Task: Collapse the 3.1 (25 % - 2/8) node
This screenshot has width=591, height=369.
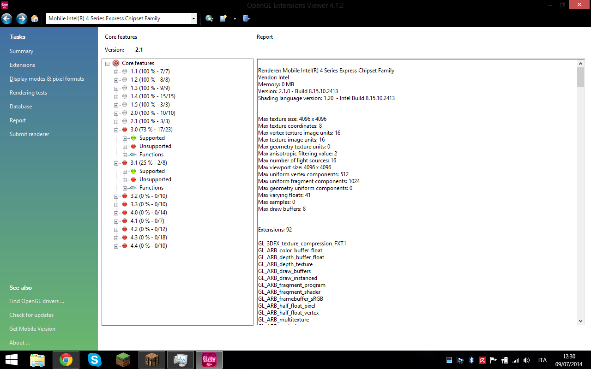Action: [x=116, y=163]
